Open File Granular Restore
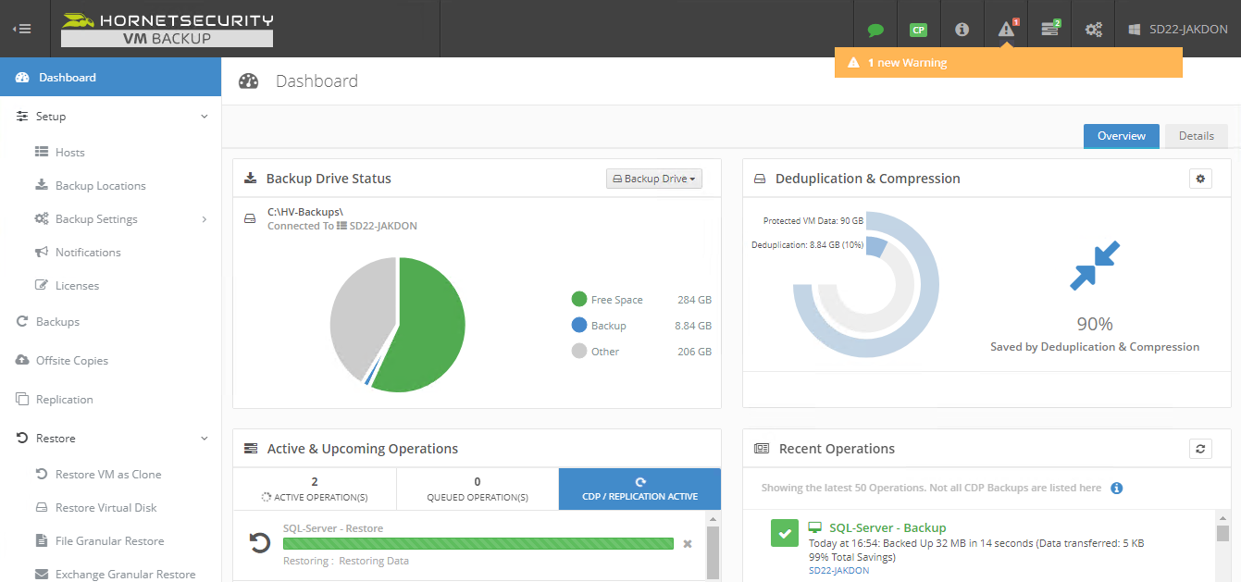This screenshot has width=1241, height=582. (x=110, y=541)
